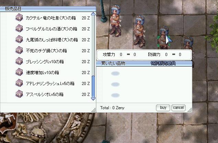Click the buy button

pos(163,108)
